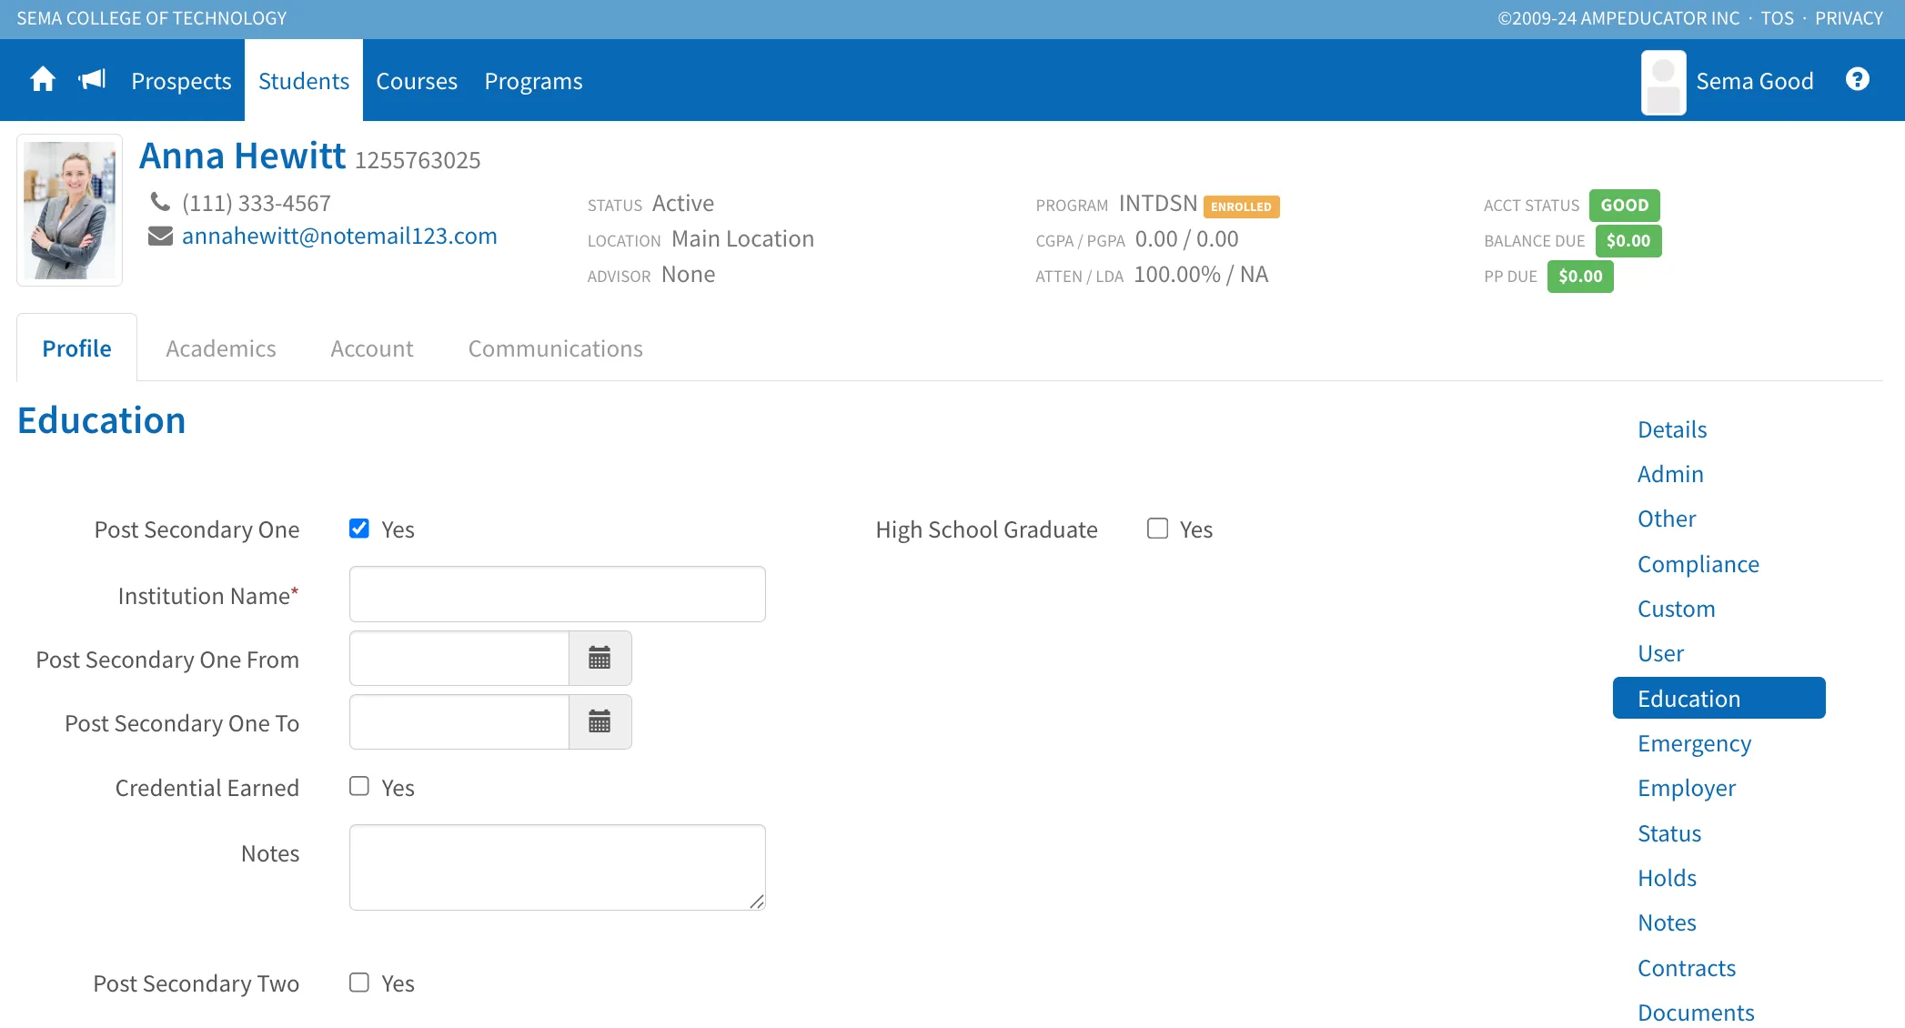Viewport: 1905px width, 1028px height.
Task: Check the High School Graduate checkbox
Action: [1157, 529]
